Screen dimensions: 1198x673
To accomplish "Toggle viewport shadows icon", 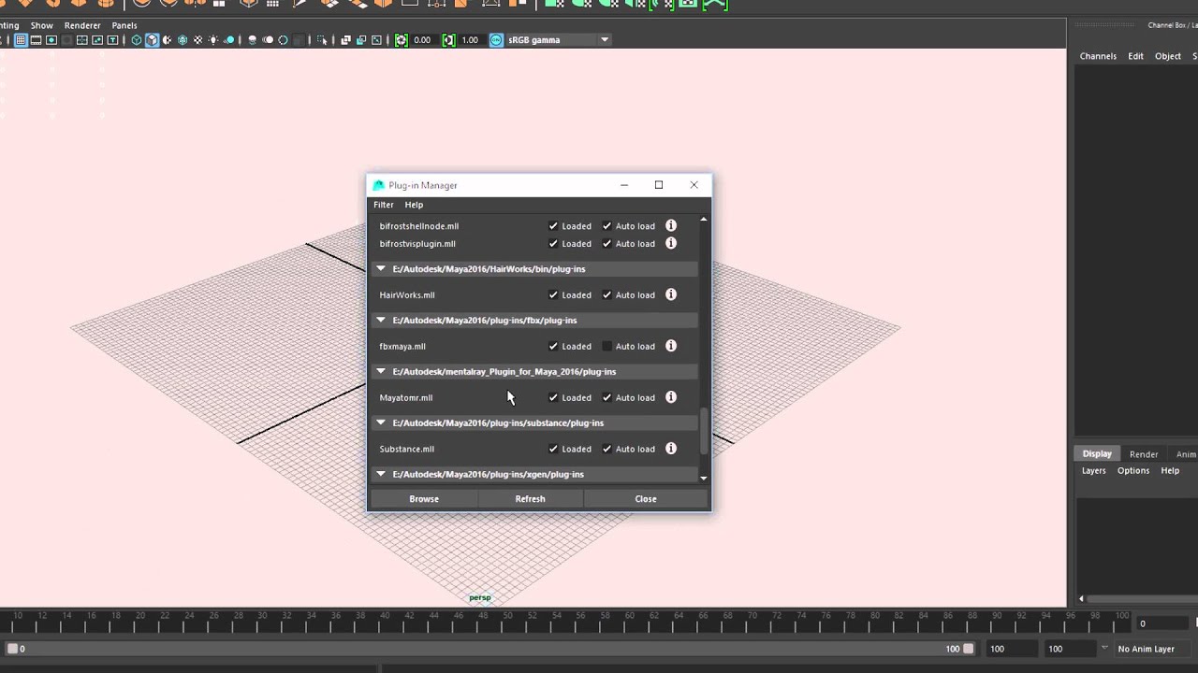I will 229,40.
